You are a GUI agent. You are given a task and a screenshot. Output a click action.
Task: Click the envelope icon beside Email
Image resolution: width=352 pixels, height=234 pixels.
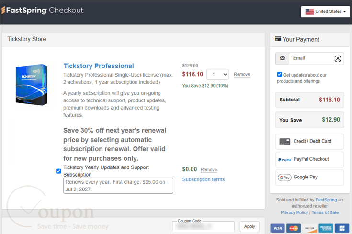pos(283,58)
